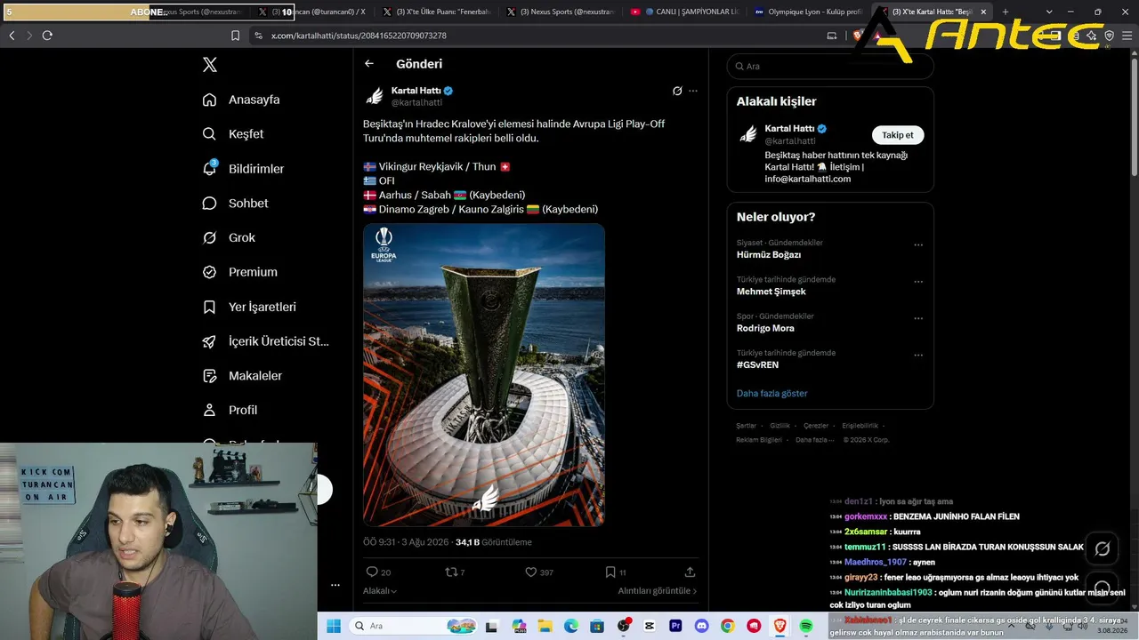Go to Anasayfa in the sidebar
Screen dimensions: 1139x640
[241, 100]
